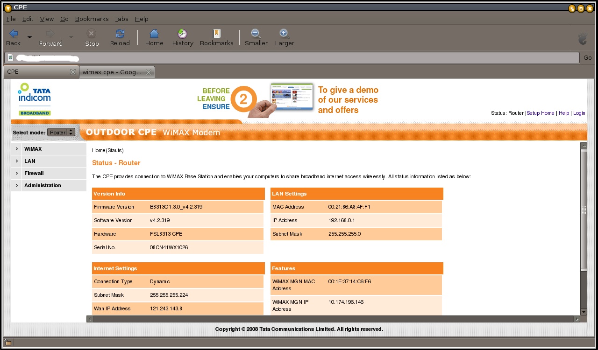The image size is (598, 350).
Task: Click in the address bar field
Action: pyautogui.click(x=292, y=58)
